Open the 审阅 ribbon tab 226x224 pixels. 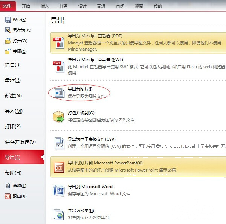(x=120, y=6)
